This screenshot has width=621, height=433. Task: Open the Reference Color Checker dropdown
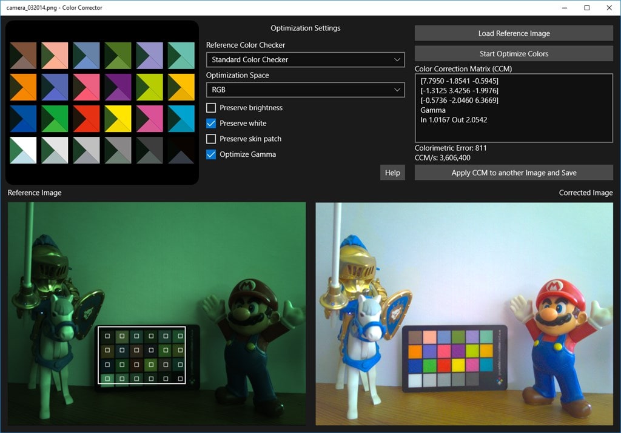[x=305, y=60]
